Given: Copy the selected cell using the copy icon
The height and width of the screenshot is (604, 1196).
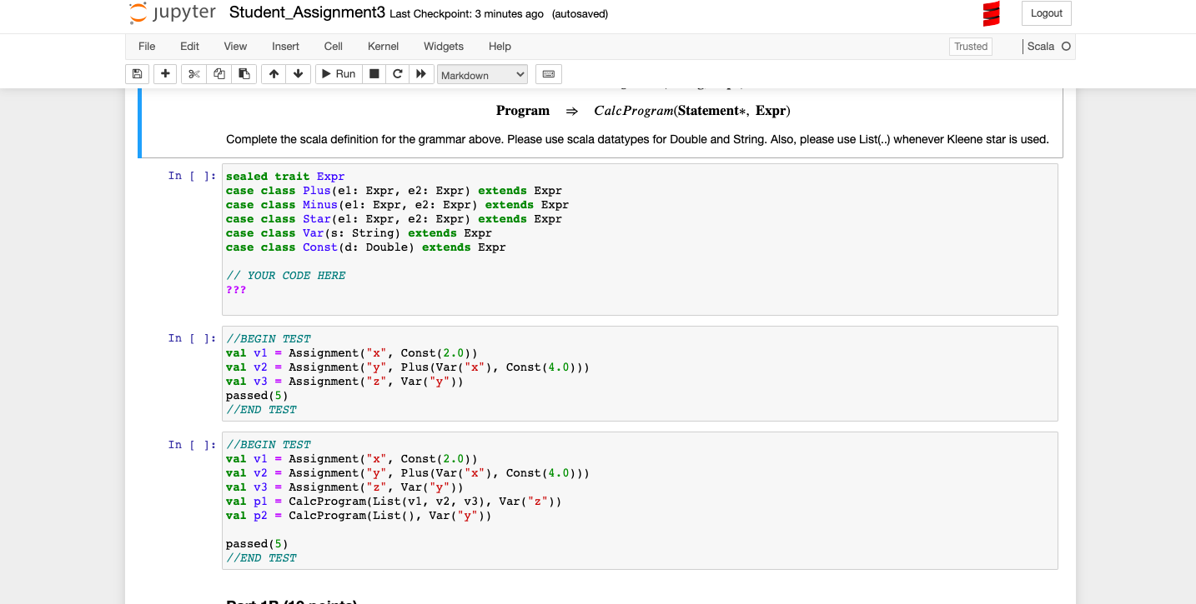Looking at the screenshot, I should click(x=219, y=74).
